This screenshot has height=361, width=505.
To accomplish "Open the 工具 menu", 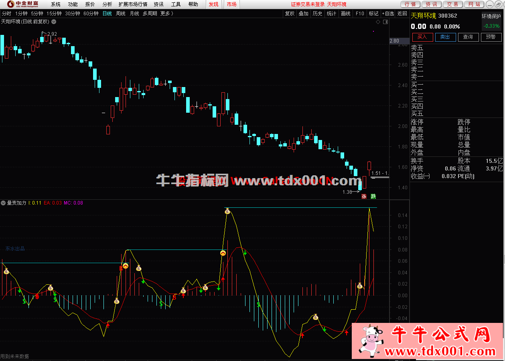I will point(176,4).
